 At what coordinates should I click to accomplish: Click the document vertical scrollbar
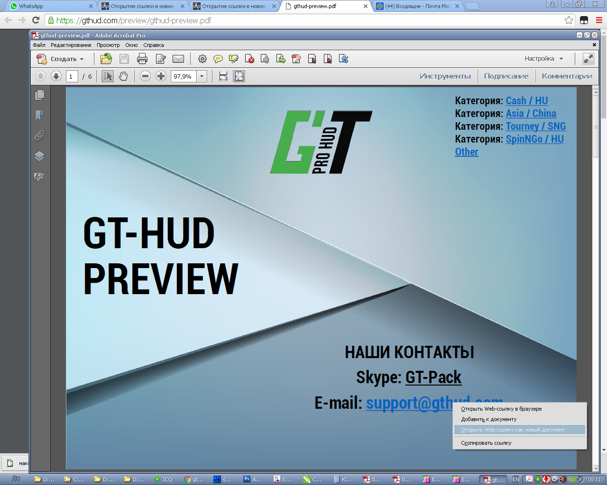596,279
